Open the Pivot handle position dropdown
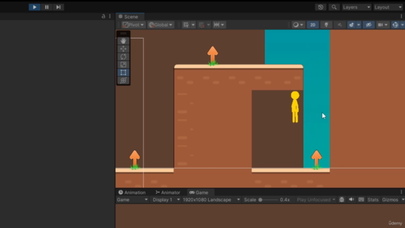 coord(134,25)
